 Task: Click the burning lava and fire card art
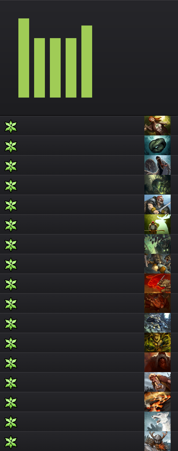tap(158, 402)
